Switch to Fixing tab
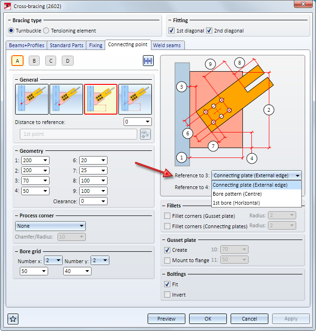 point(96,45)
